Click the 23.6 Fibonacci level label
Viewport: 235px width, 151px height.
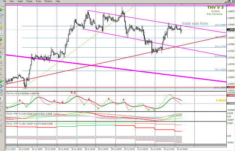[x=220, y=25]
